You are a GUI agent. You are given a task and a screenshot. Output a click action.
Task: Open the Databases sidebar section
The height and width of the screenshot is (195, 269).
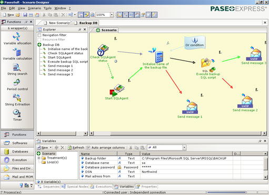[x=17, y=151]
